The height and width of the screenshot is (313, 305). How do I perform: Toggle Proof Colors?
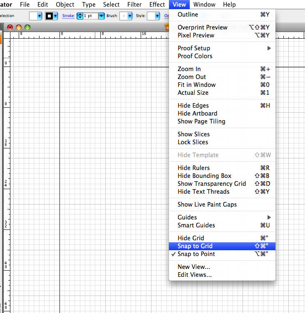pyautogui.click(x=222, y=56)
